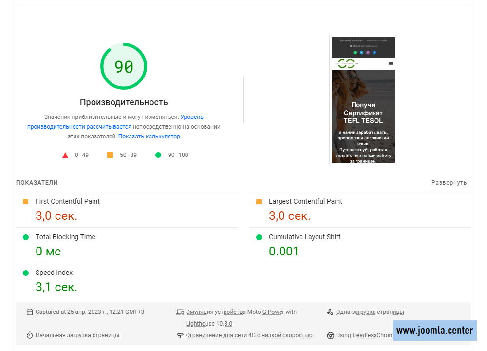Click the Speed Index metric label
Screen dimensions: 487x351
point(54,273)
